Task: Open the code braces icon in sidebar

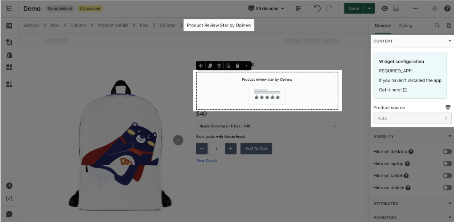Action: 9,198
